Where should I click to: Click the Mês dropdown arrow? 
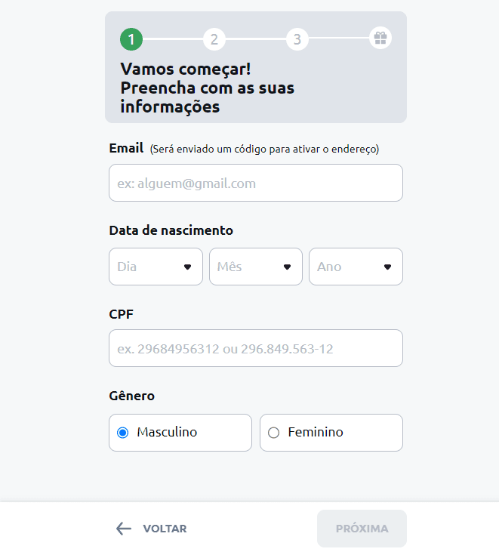coord(287,267)
